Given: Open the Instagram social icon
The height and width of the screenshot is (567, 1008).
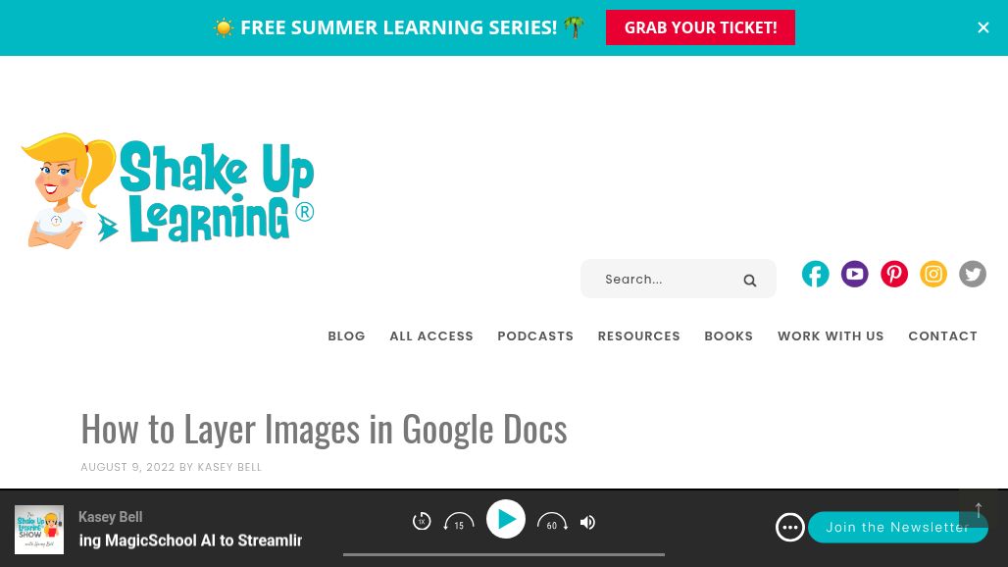Looking at the screenshot, I should click(933, 274).
